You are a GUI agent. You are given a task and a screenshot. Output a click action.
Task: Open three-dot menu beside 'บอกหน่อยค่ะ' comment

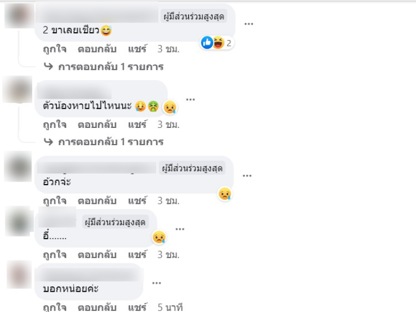click(157, 283)
